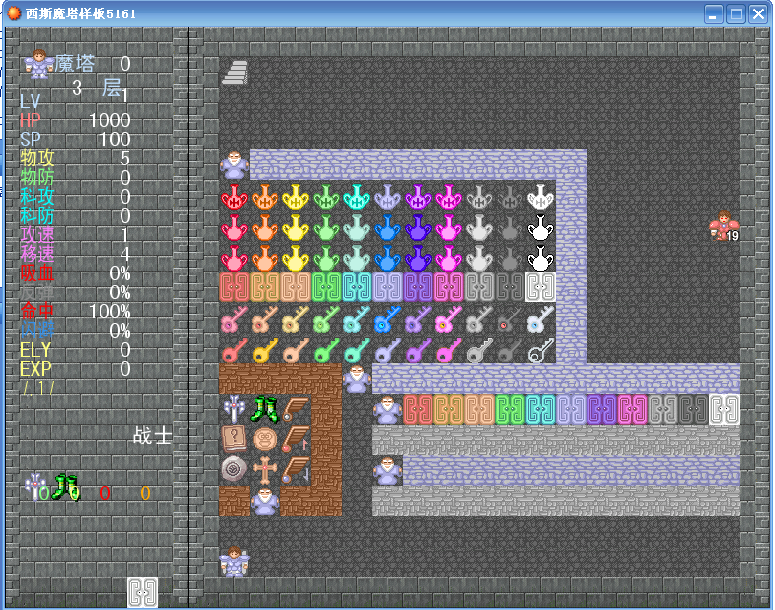Click the EXP label
Image resolution: width=775 pixels, height=610 pixels.
point(35,369)
